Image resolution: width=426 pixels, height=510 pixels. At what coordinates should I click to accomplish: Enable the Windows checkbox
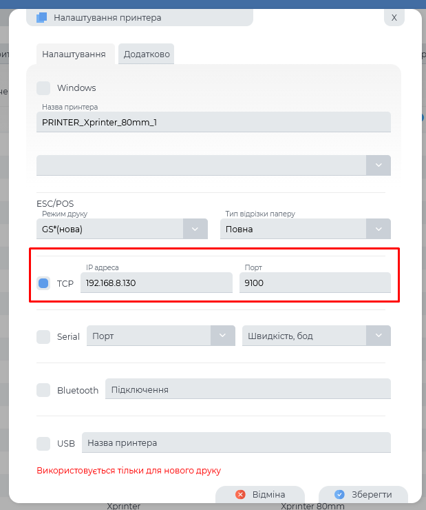pos(43,88)
